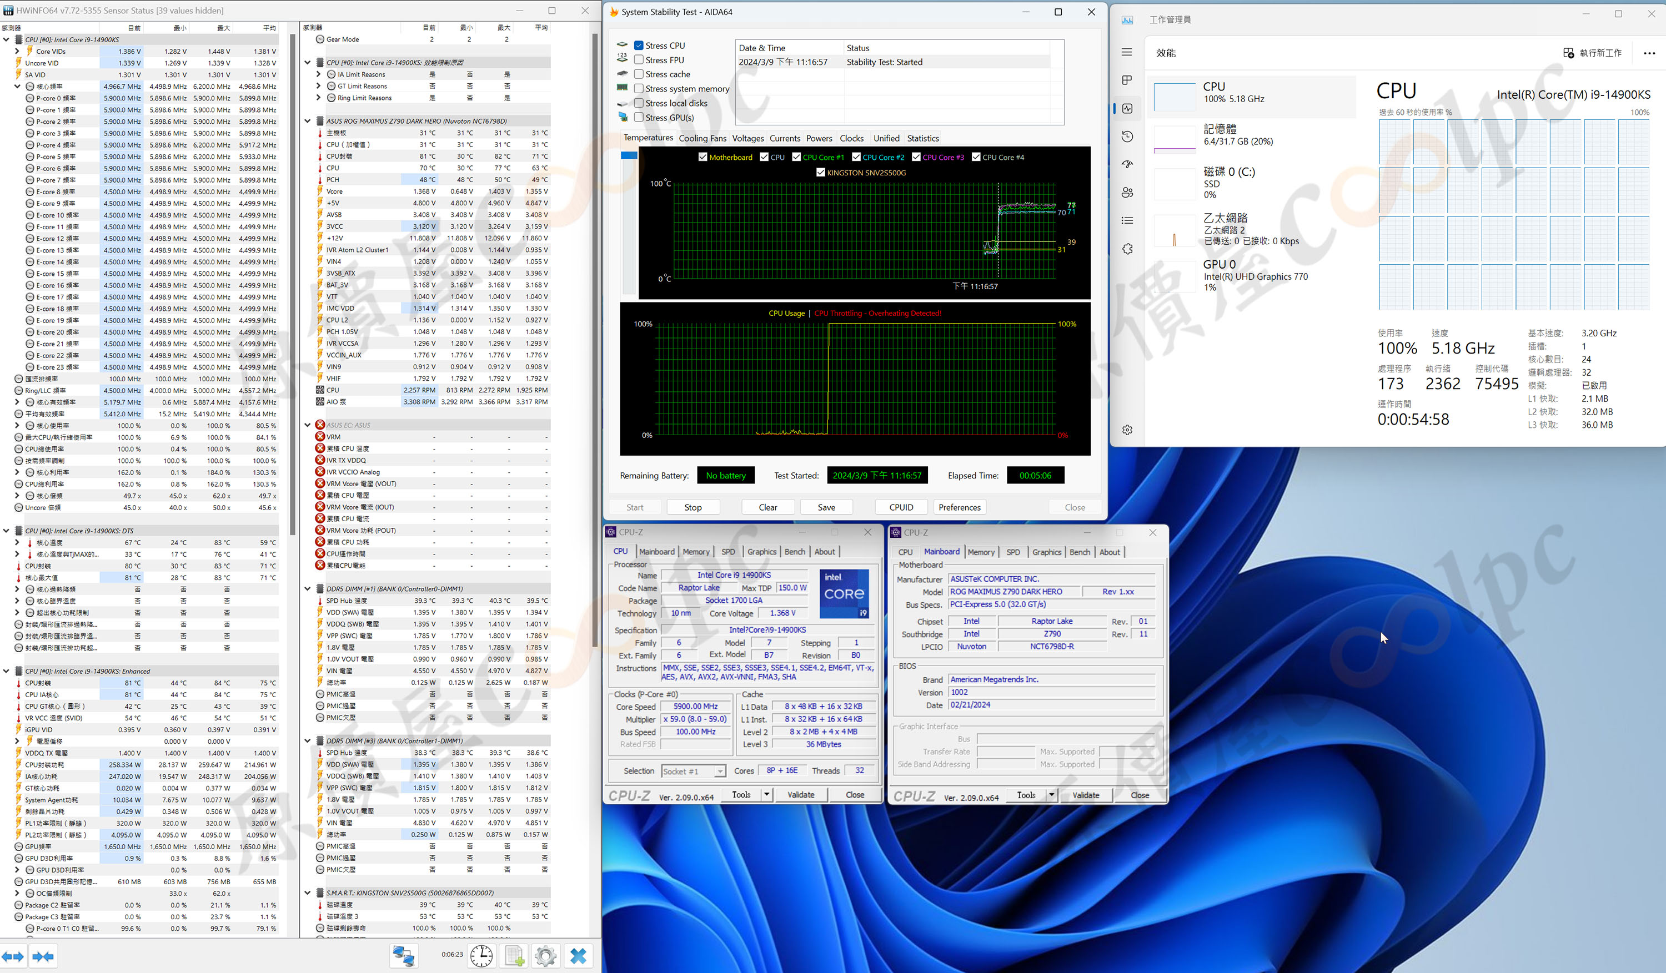1666x973 pixels.
Task: Open AIDA64 CPUID button
Action: [x=901, y=507]
